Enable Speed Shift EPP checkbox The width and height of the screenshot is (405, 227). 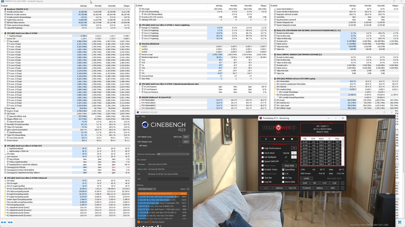(x=262, y=161)
